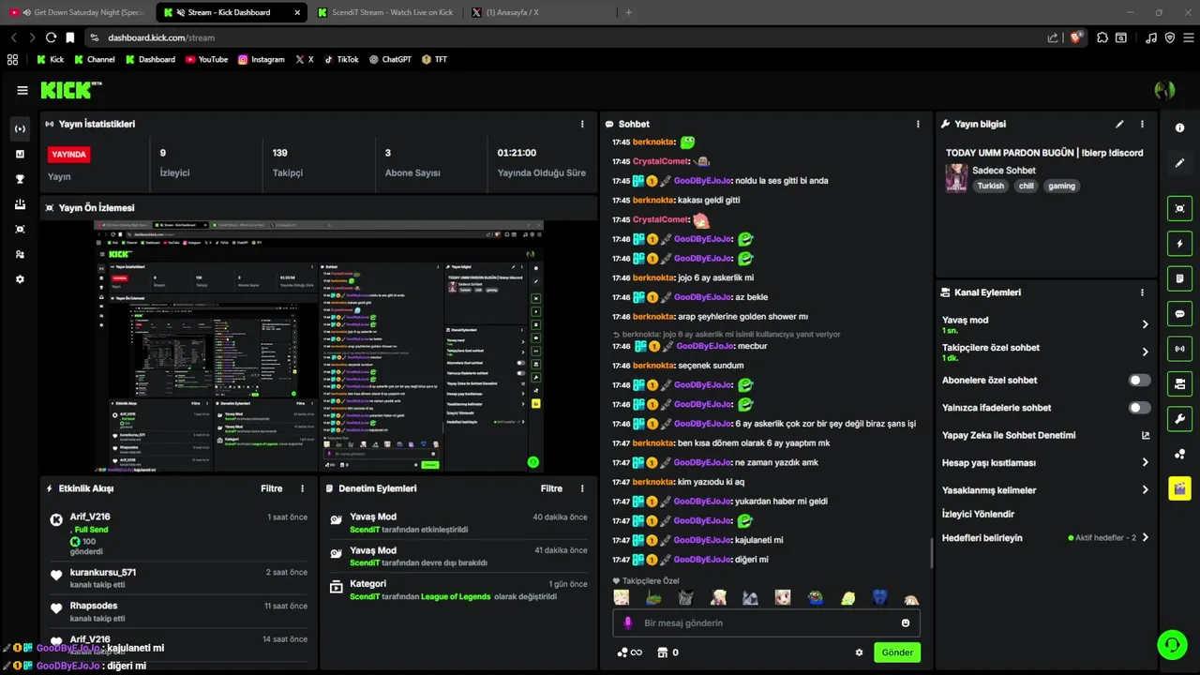1200x675 pixels.
Task: Open the hamburger menu beside the Kick logo
Action: 22,90
